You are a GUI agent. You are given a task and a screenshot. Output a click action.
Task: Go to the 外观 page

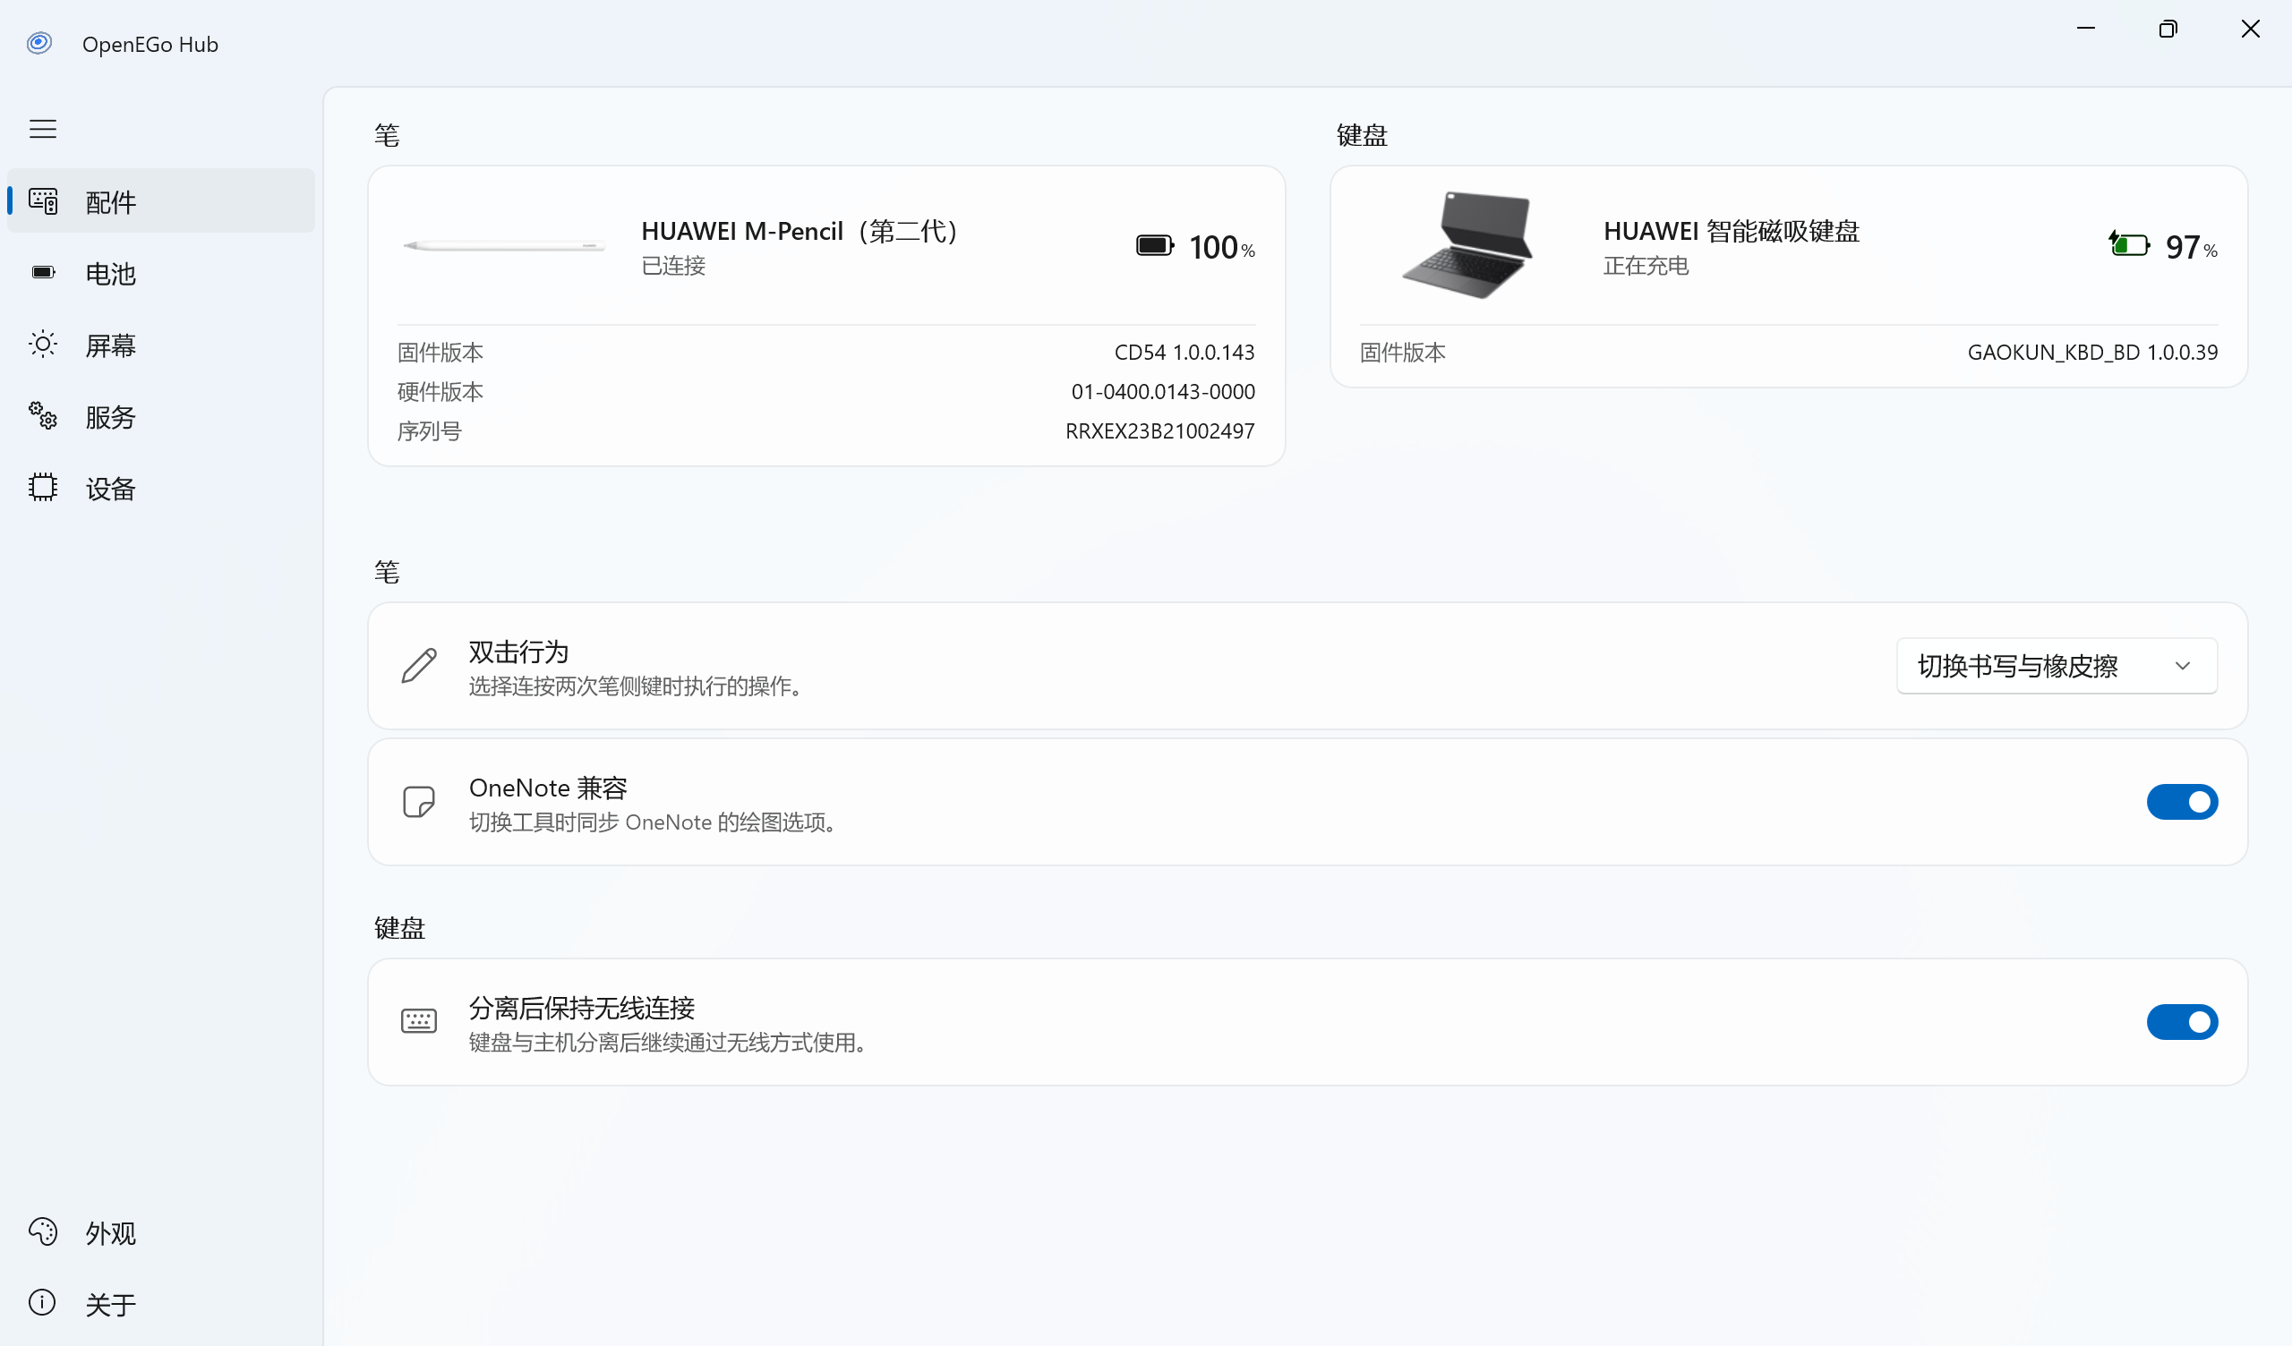[x=161, y=1232]
